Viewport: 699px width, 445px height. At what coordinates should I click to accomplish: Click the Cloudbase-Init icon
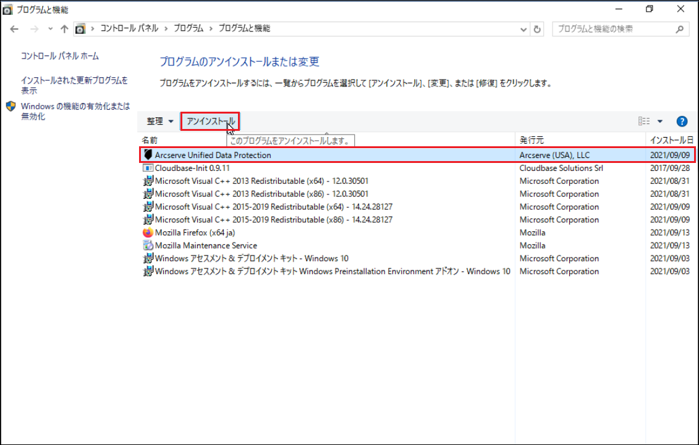148,168
